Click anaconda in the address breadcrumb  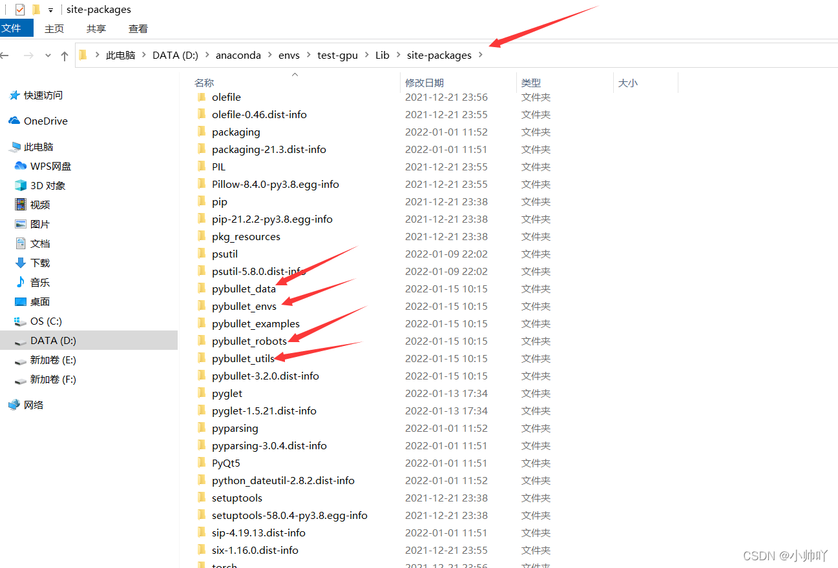coord(238,56)
